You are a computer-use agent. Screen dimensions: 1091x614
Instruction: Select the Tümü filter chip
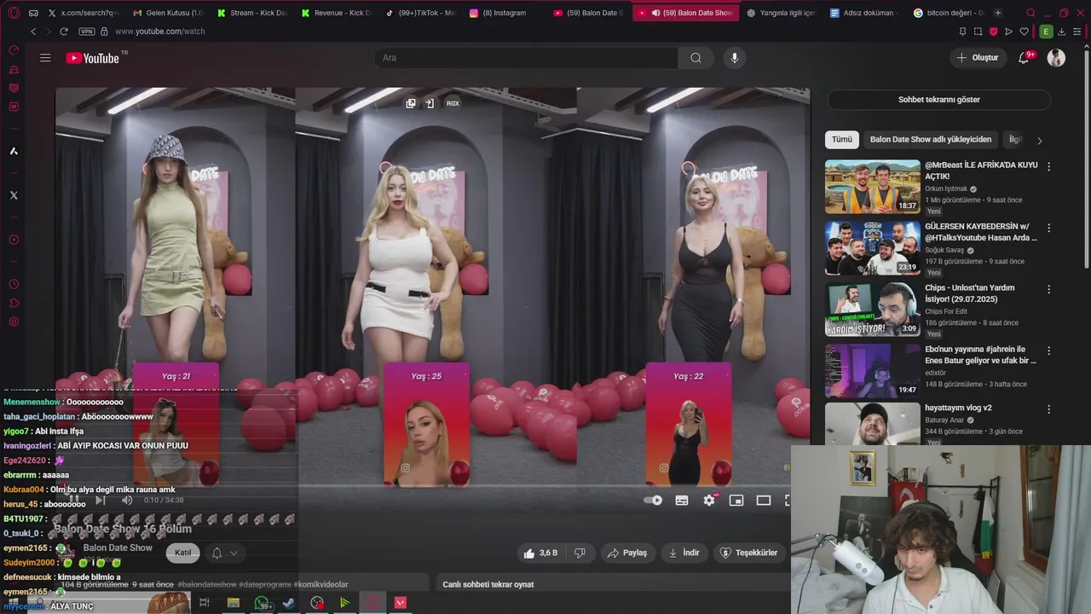click(x=842, y=139)
